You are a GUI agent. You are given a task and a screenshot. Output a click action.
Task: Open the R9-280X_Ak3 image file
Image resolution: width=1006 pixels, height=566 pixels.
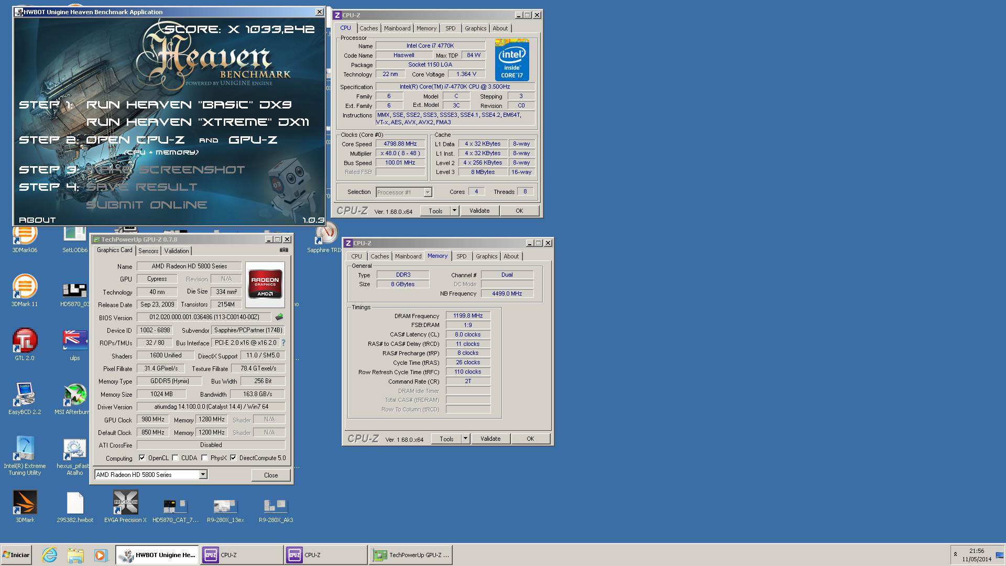click(276, 509)
